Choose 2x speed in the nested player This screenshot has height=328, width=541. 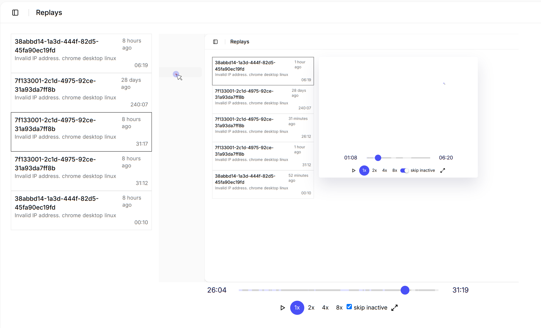[x=374, y=171]
